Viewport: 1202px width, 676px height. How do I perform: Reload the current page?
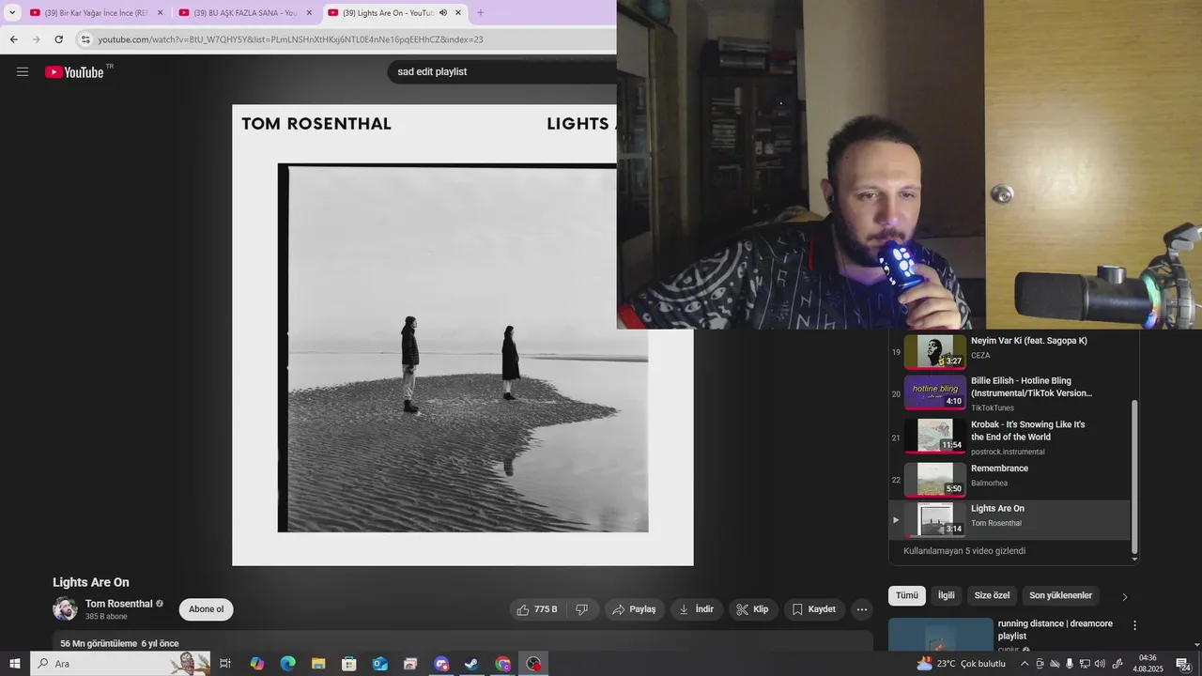(x=58, y=39)
